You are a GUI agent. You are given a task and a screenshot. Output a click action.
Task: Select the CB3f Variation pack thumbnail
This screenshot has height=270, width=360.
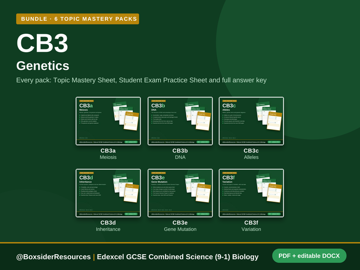coord(252,193)
